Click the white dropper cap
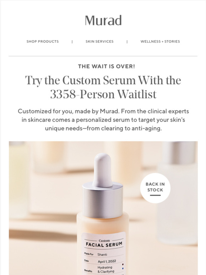This screenshot has width=206, height=275. pos(103,169)
